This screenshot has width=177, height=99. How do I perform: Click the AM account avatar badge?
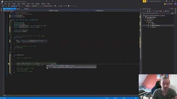175,4
